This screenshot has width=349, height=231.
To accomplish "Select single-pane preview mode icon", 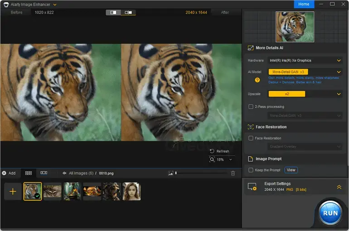I will click(x=113, y=12).
